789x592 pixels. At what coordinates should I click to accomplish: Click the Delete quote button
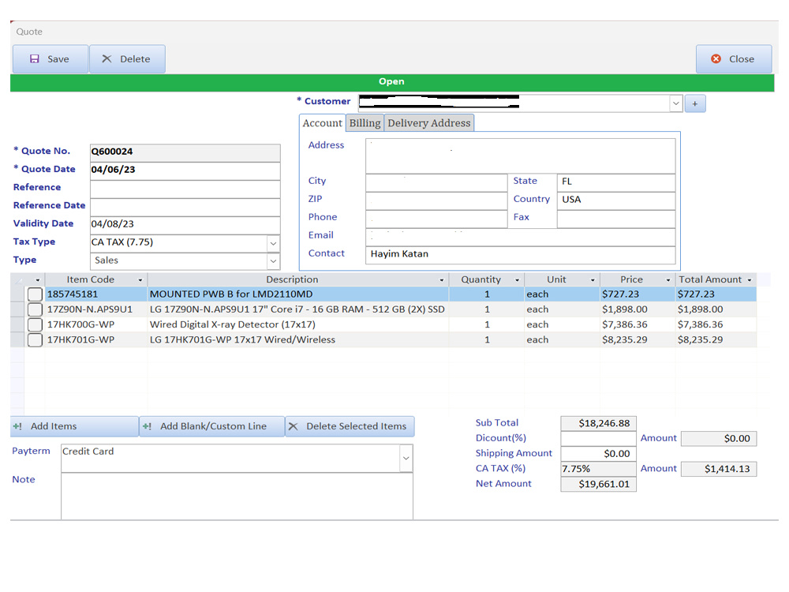(x=127, y=59)
